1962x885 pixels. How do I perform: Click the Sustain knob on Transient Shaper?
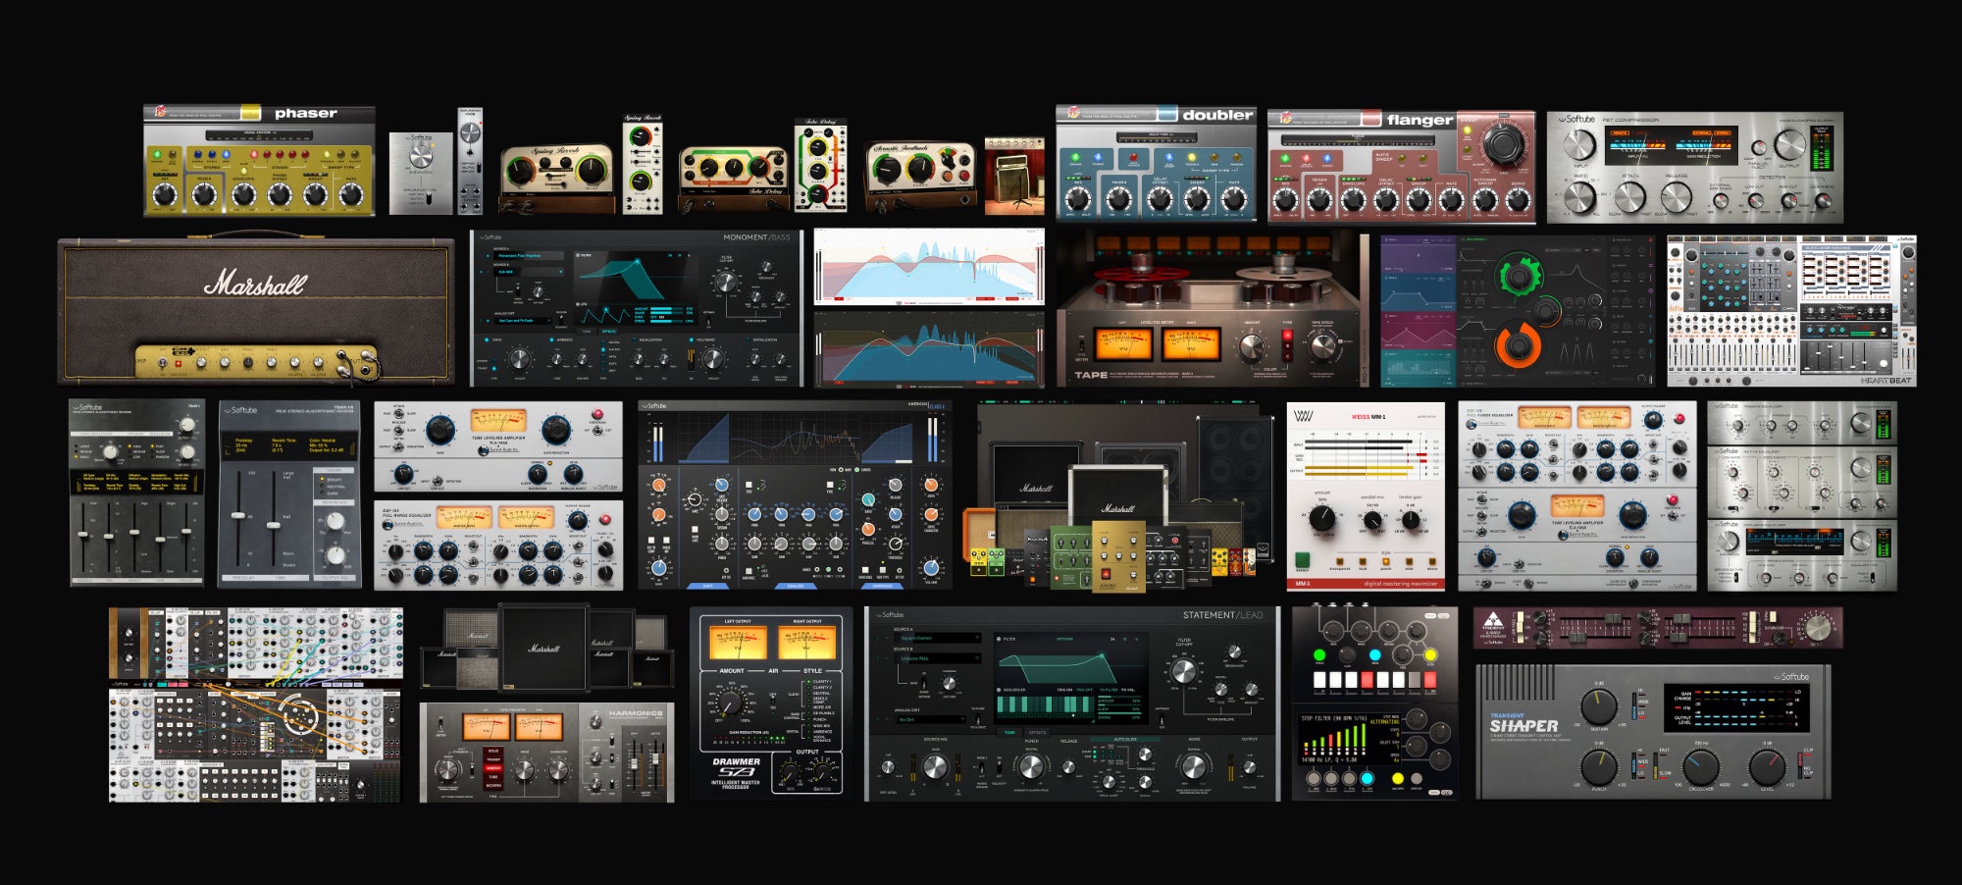[x=1599, y=704]
